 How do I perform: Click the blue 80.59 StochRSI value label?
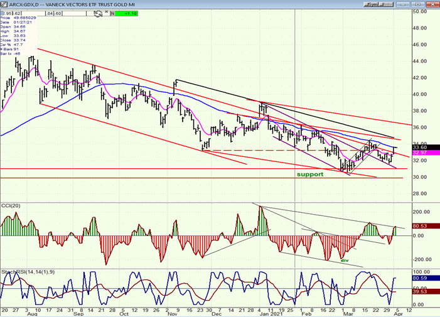[x=419, y=277]
